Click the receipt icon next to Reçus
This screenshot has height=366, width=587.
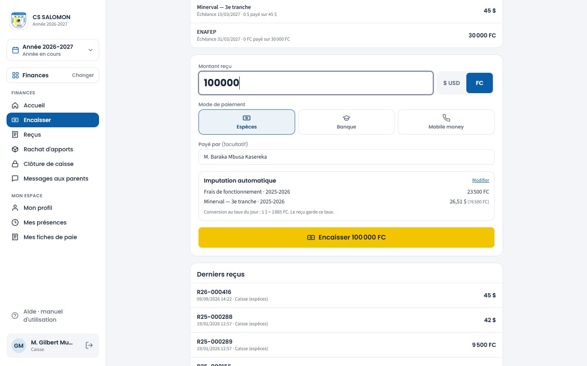(15, 135)
